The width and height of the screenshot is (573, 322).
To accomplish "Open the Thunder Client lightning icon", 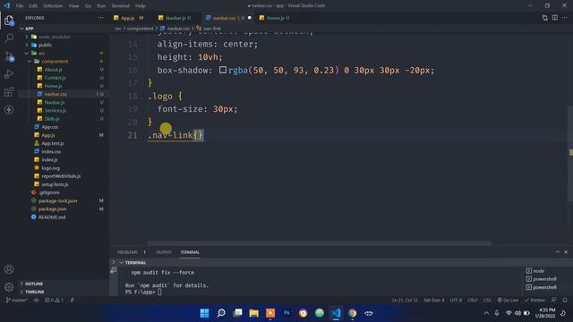I will pos(9,109).
